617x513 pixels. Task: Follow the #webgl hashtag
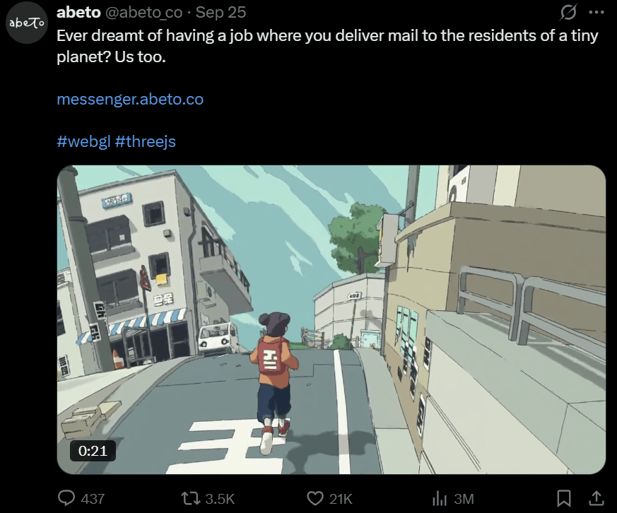click(83, 141)
